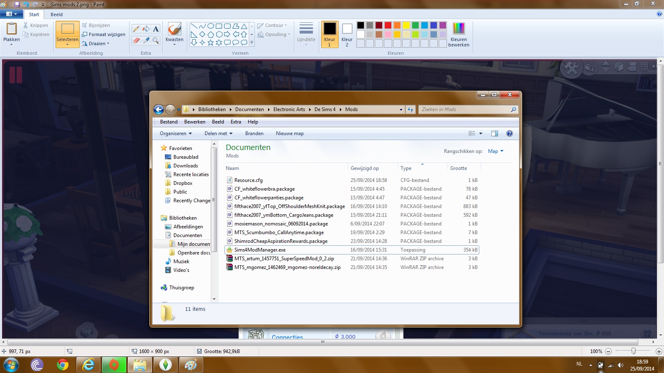The image size is (664, 373).
Task: Choose the black color swatch
Action: click(361, 25)
